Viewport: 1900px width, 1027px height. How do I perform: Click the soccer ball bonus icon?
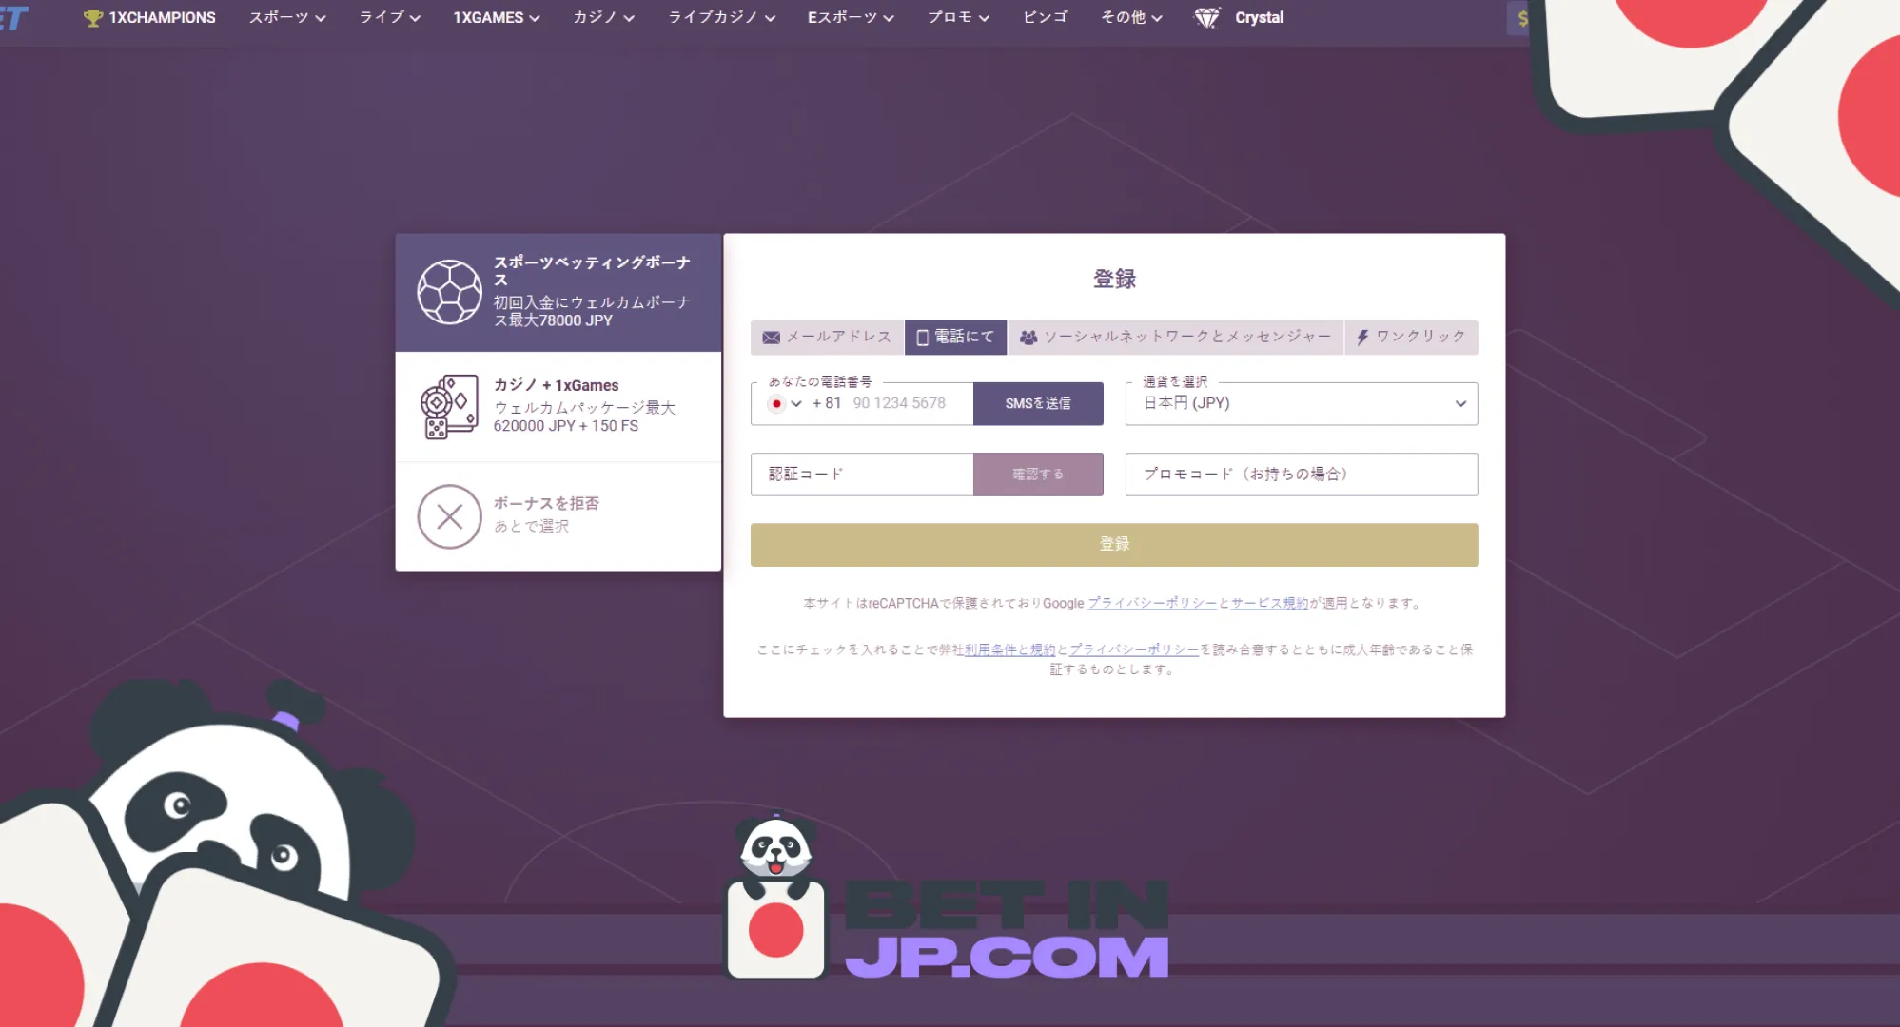(x=450, y=292)
